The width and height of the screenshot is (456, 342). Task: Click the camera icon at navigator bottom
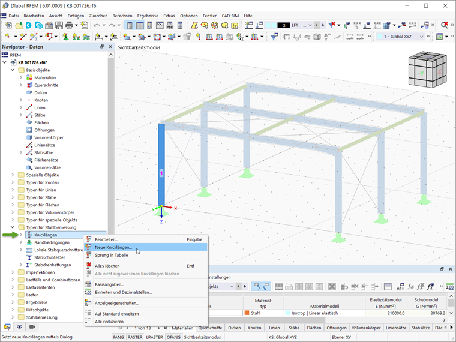(x=32, y=327)
